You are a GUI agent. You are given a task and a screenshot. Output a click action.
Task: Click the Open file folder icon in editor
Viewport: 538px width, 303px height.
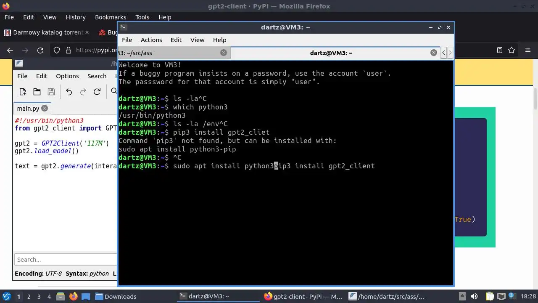[37, 92]
